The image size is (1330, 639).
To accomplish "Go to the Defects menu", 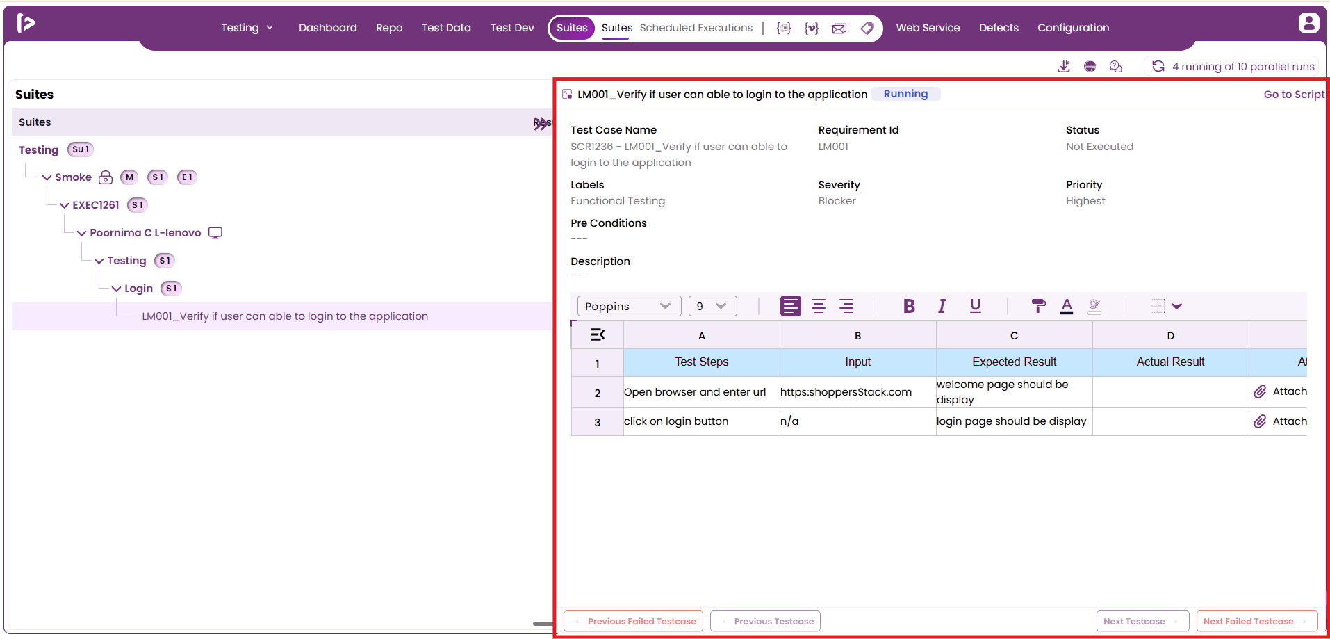I will tap(999, 28).
